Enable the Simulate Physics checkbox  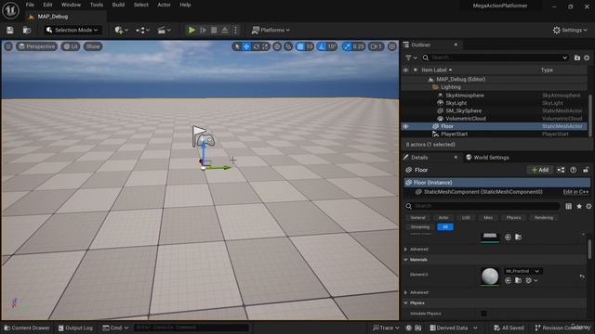(x=483, y=314)
